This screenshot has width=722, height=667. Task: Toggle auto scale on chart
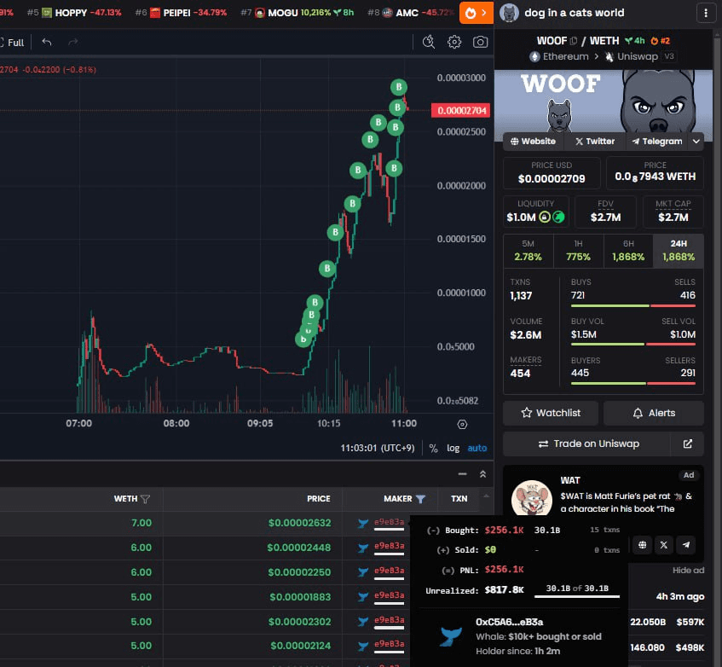477,448
